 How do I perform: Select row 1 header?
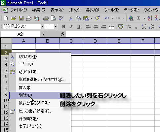pyautogui.click(x=6, y=47)
